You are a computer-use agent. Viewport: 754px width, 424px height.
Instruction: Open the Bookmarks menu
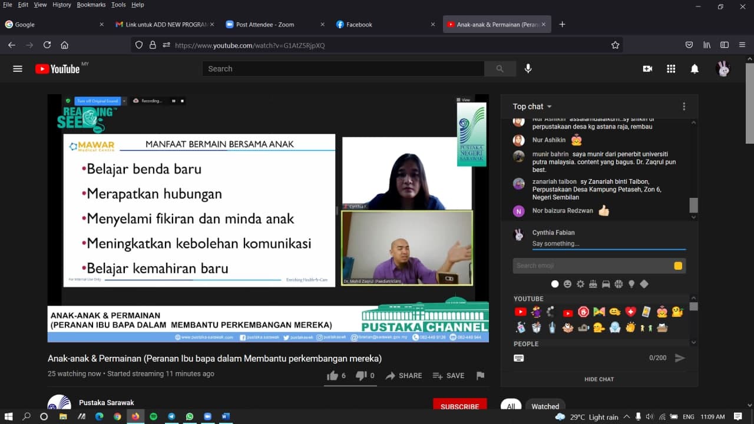click(91, 5)
